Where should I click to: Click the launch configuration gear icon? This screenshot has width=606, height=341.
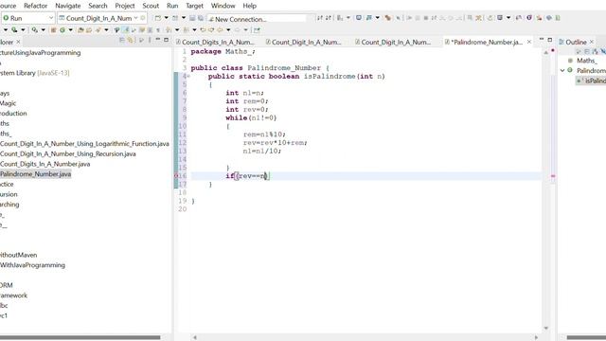pos(143,18)
